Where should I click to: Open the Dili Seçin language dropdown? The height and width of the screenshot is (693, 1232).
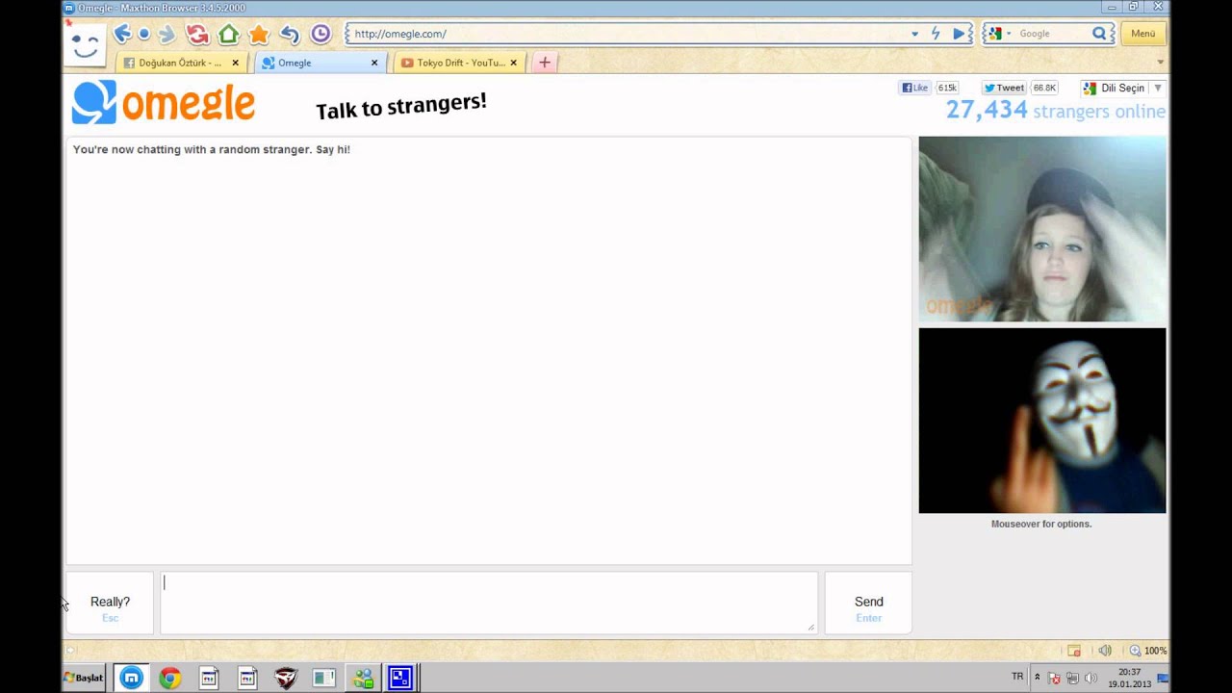click(1122, 88)
